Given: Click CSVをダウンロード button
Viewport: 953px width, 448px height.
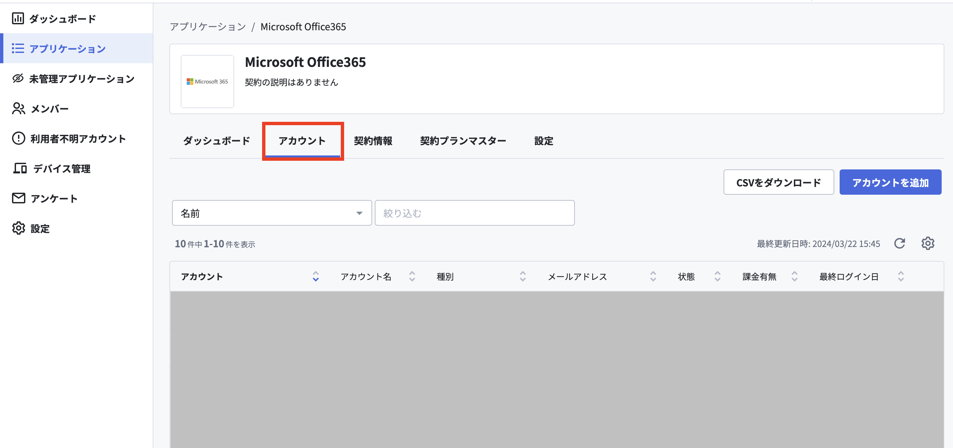Looking at the screenshot, I should click(x=779, y=182).
